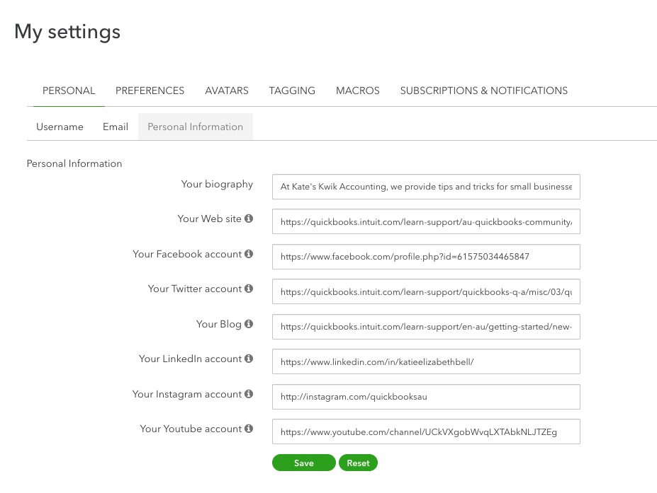Viewport: 657px width, 493px height.
Task: Switch to the AVATARS tab
Action: (227, 91)
